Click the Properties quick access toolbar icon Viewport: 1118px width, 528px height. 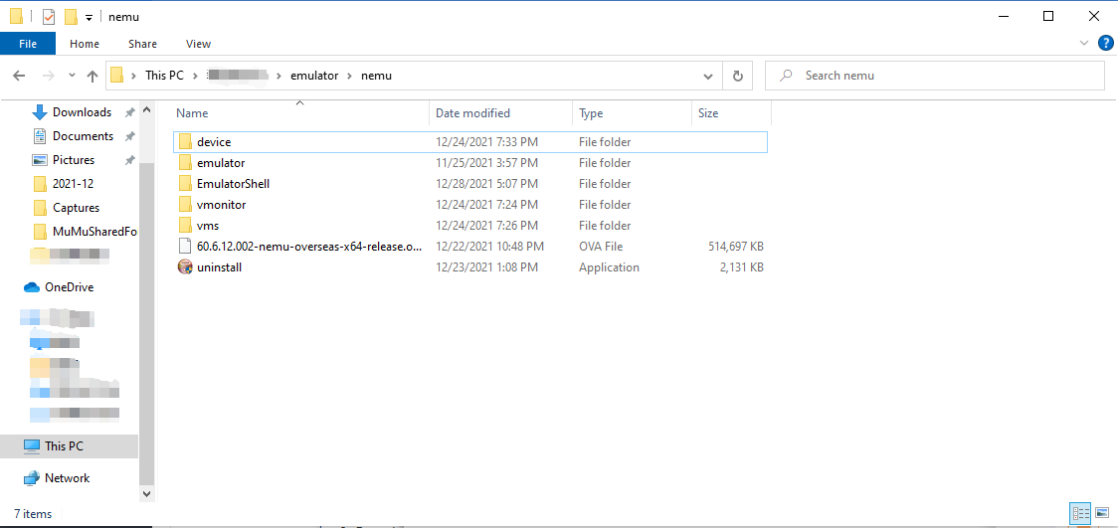49,16
